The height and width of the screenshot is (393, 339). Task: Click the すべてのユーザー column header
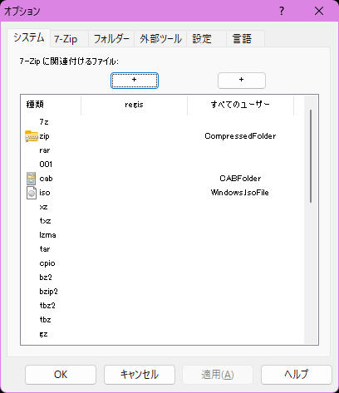[240, 105]
